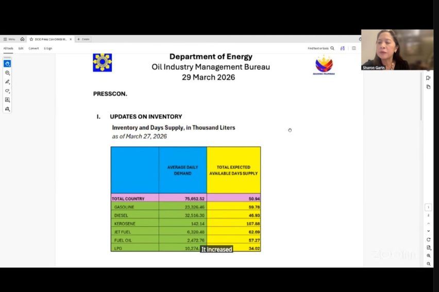This screenshot has height=292, width=439.
Task: Close the DOE Press Con tab
Action: pyautogui.click(x=71, y=39)
